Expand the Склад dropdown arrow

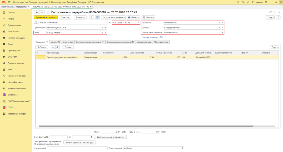tap(102, 33)
